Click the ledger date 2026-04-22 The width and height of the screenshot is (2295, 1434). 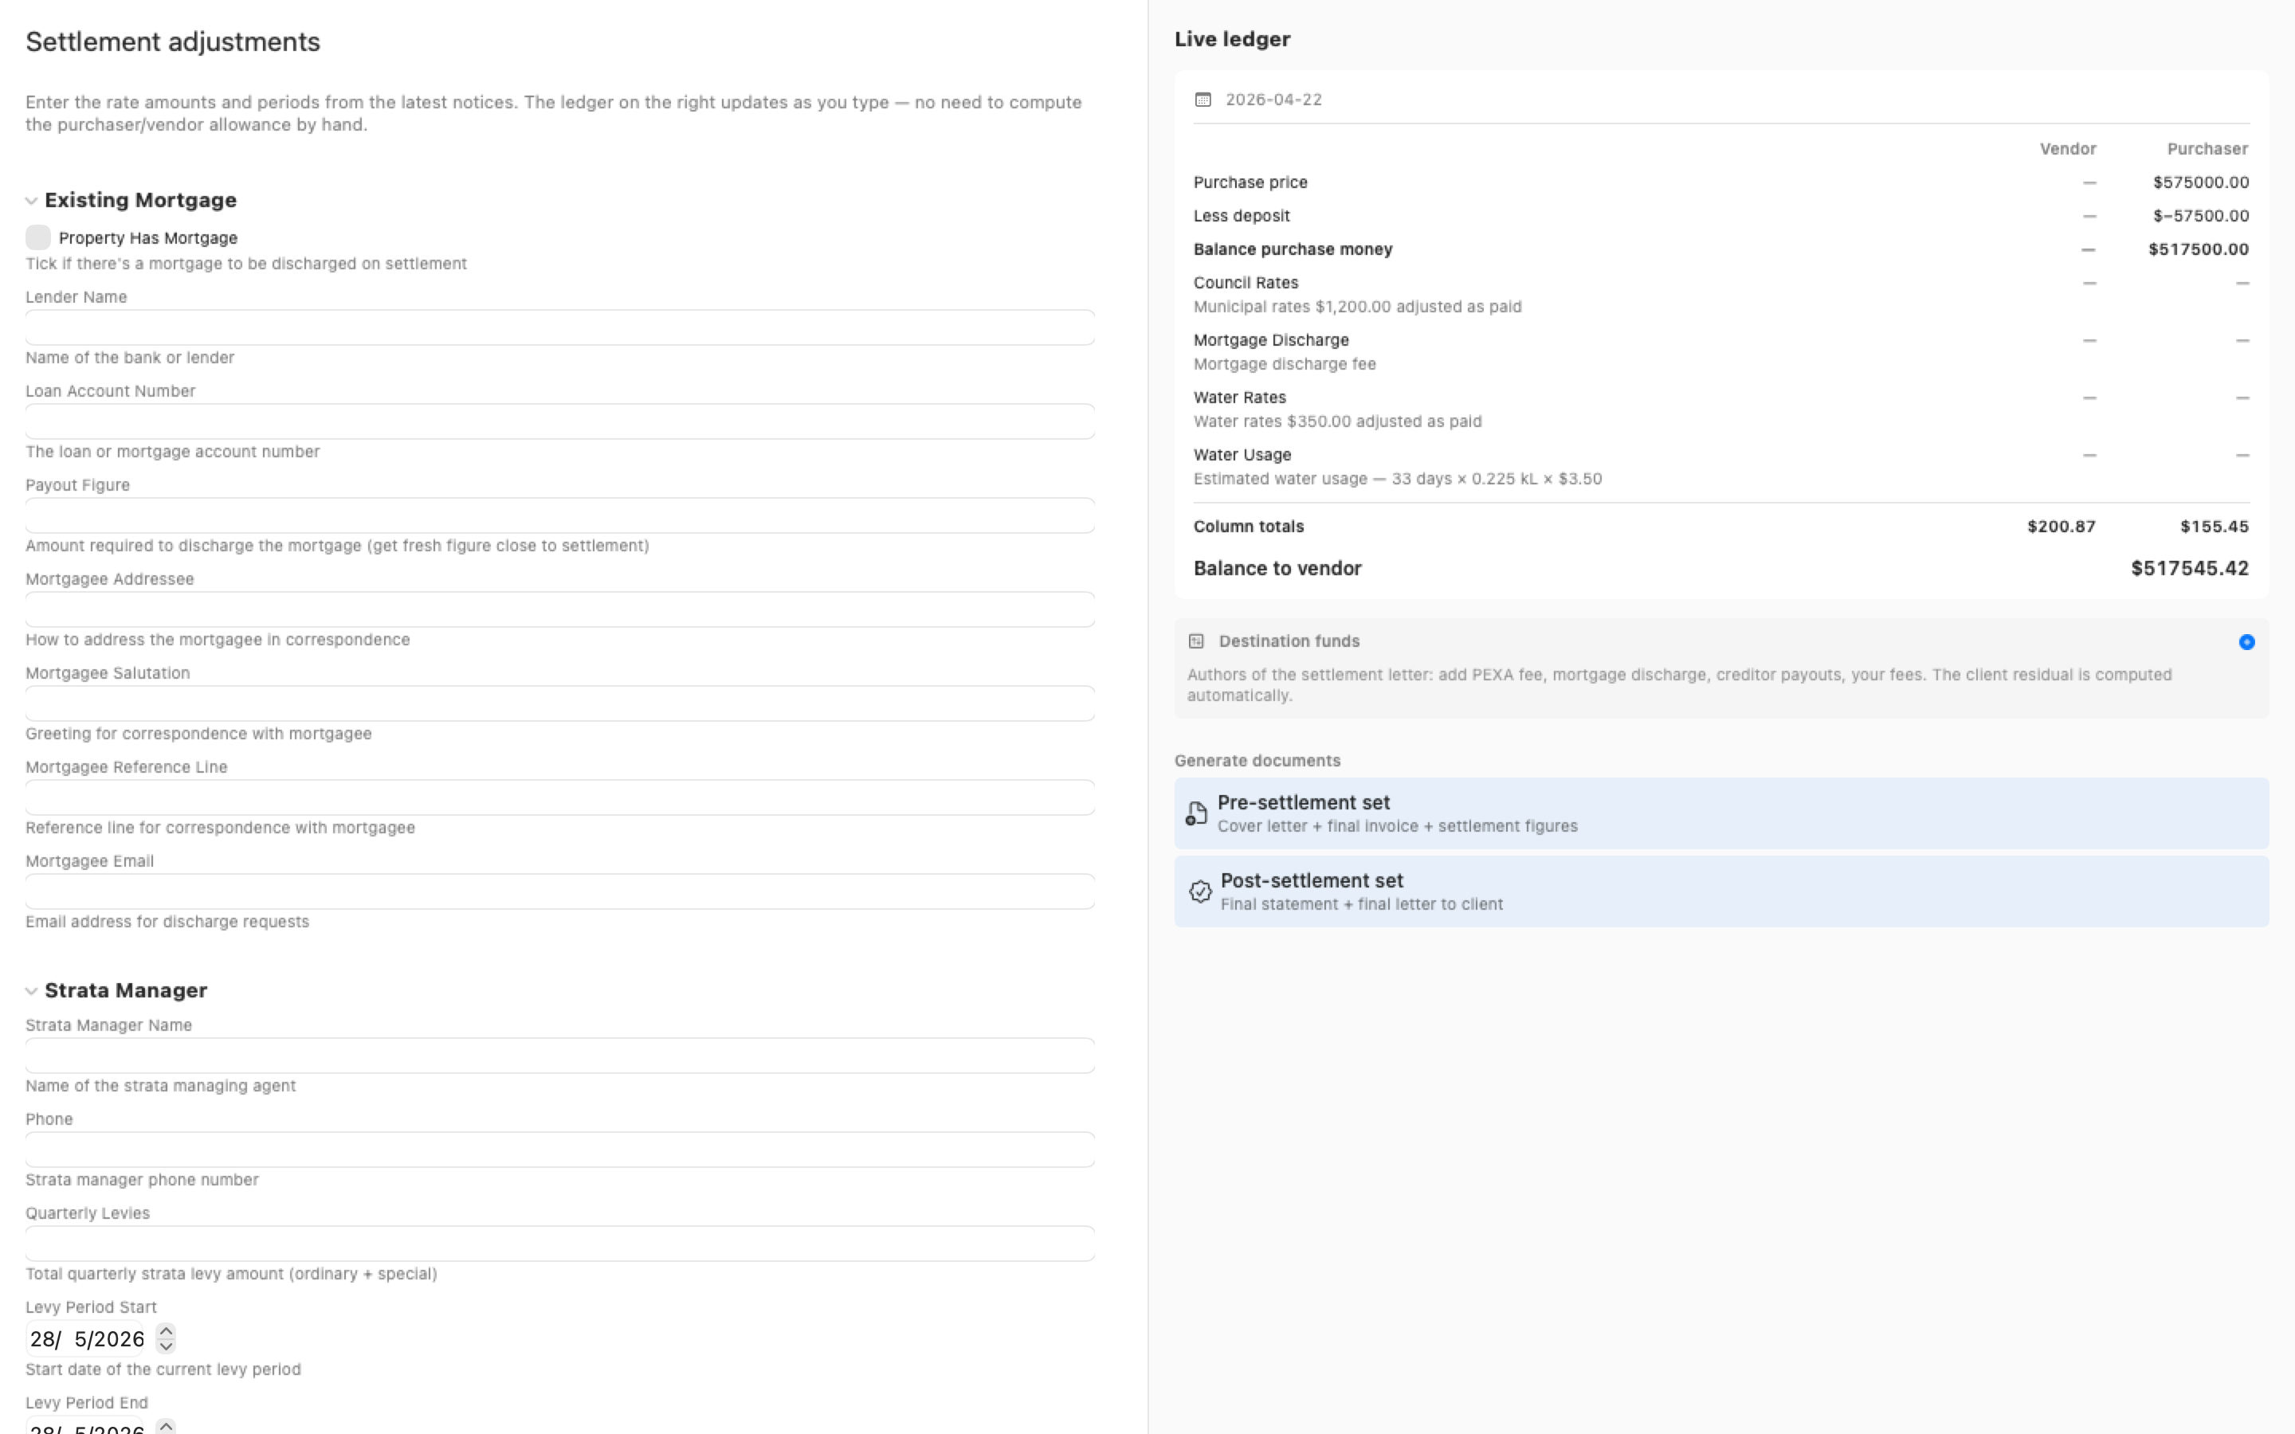coord(1273,100)
